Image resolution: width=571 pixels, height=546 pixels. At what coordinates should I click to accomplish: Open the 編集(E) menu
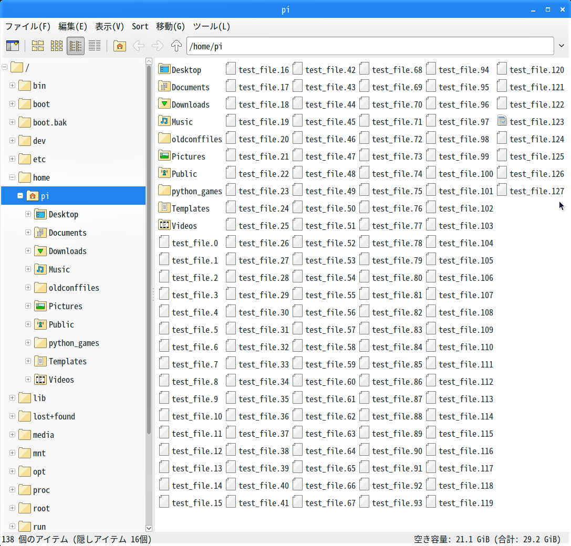(73, 27)
